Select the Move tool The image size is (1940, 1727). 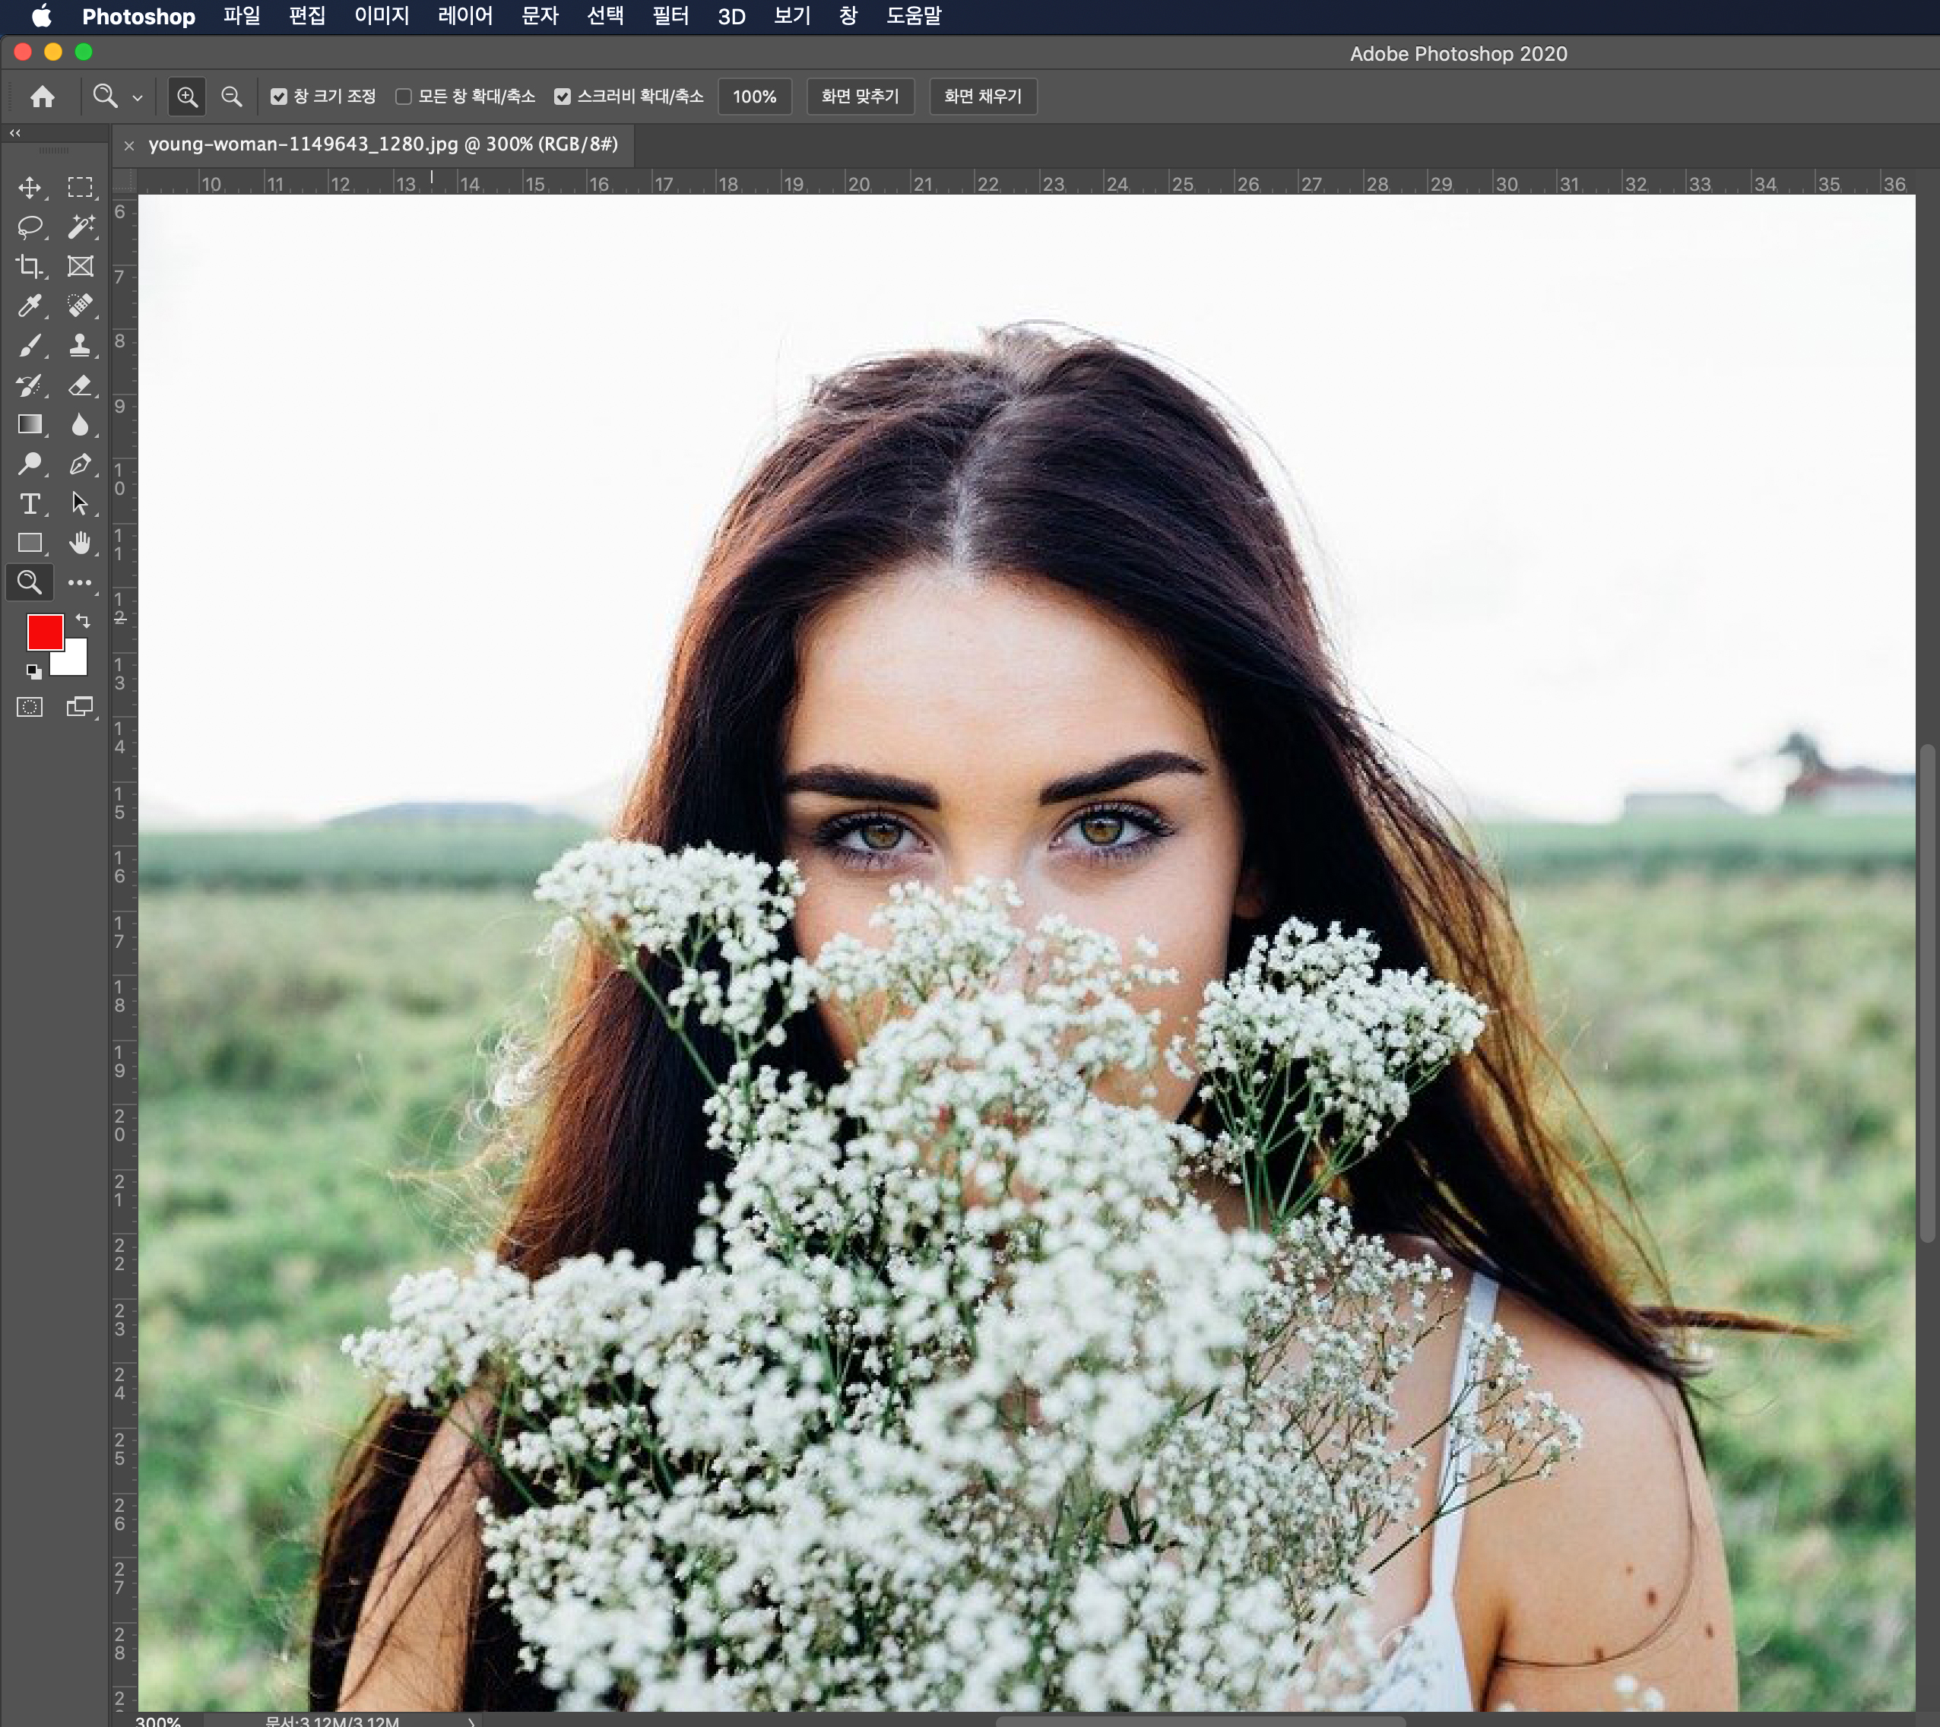pyautogui.click(x=30, y=187)
